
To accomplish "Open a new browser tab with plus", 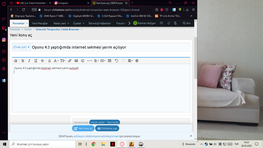I will point(132,3).
